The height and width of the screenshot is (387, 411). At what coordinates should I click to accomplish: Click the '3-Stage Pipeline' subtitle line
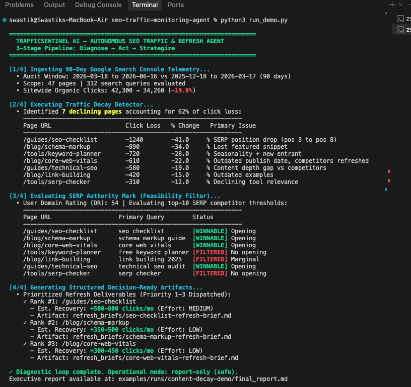pos(95,48)
